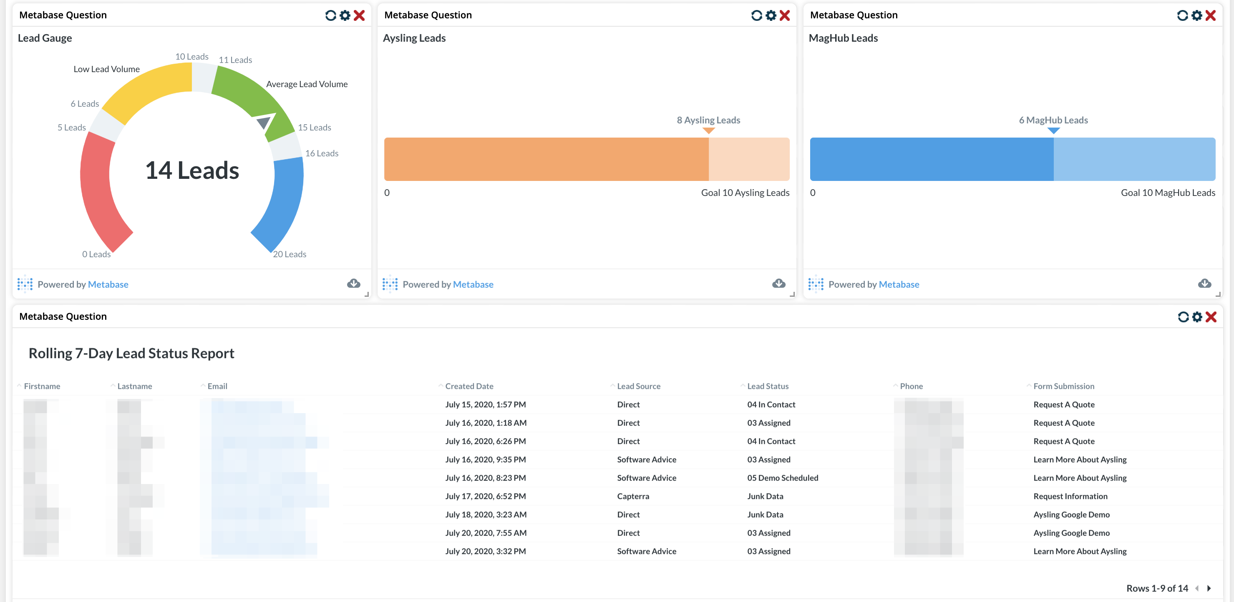Remove the MagHub Leads card
Image resolution: width=1234 pixels, height=602 pixels.
coord(1210,15)
